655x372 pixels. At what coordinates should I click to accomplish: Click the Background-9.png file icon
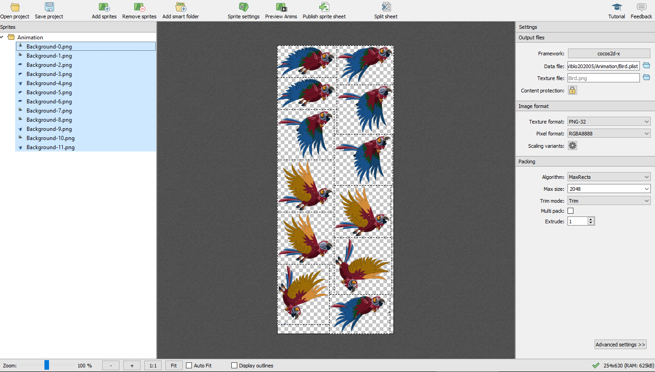(21, 129)
